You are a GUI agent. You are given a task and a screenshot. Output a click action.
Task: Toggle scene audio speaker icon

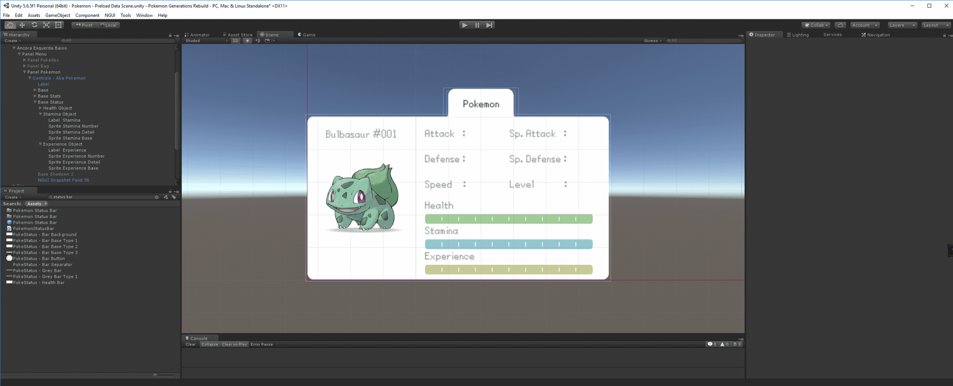click(257, 41)
